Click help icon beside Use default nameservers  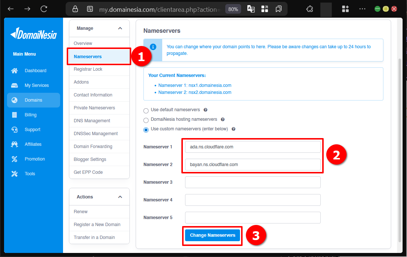click(x=205, y=110)
